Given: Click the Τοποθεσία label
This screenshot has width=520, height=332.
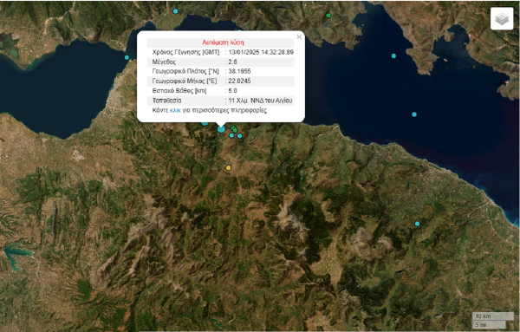Looking at the screenshot, I should [166, 101].
